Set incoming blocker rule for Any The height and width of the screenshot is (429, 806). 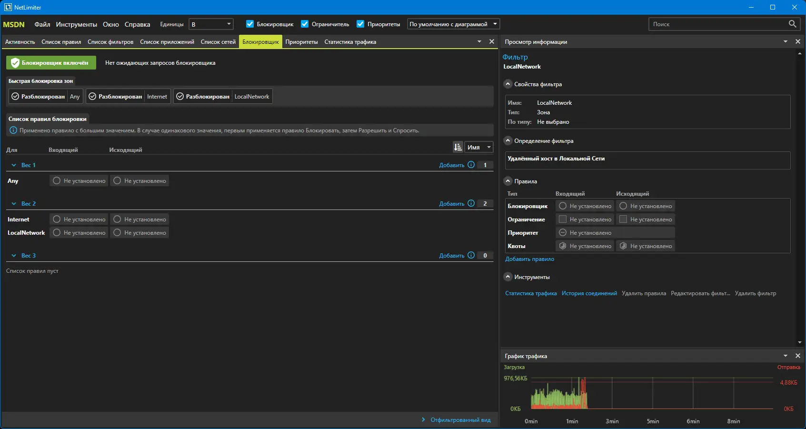click(x=79, y=181)
